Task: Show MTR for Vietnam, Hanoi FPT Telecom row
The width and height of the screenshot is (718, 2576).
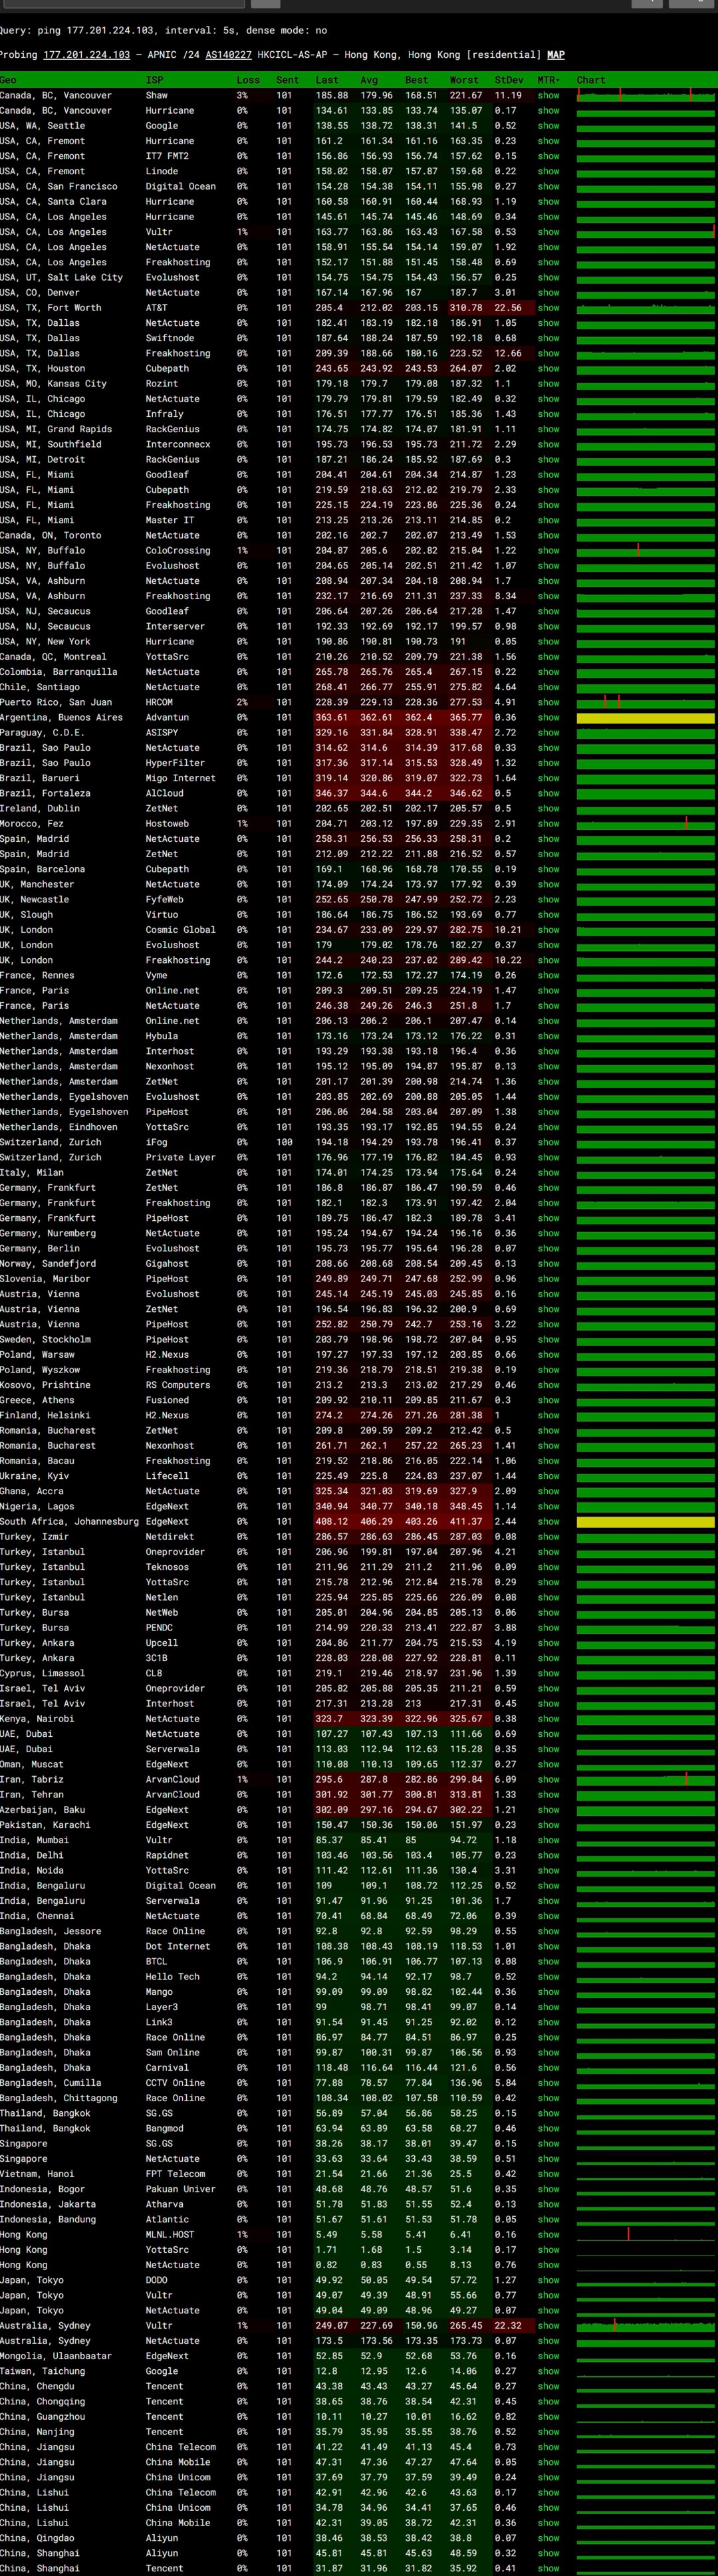Action: click(x=548, y=2174)
